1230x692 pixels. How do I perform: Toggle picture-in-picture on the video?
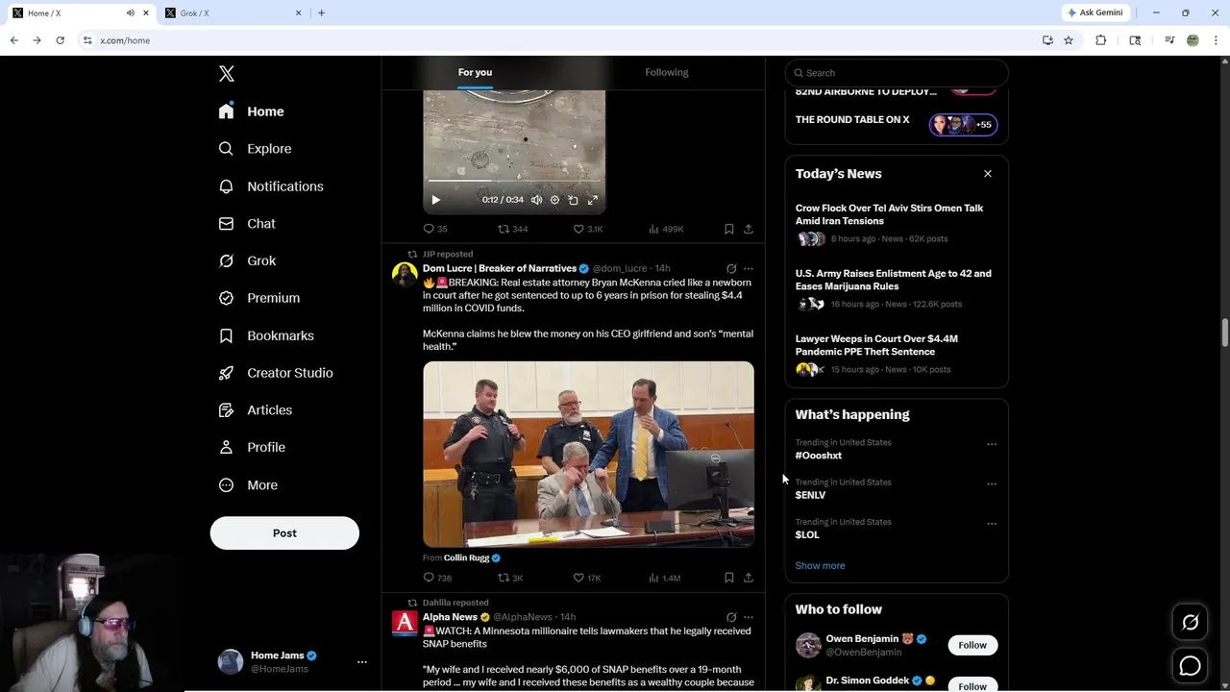(573, 200)
